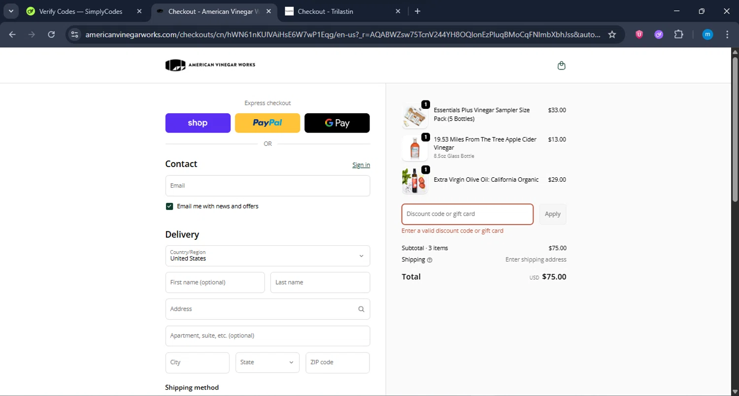Click the Sign in link
The height and width of the screenshot is (396, 739).
pos(361,165)
